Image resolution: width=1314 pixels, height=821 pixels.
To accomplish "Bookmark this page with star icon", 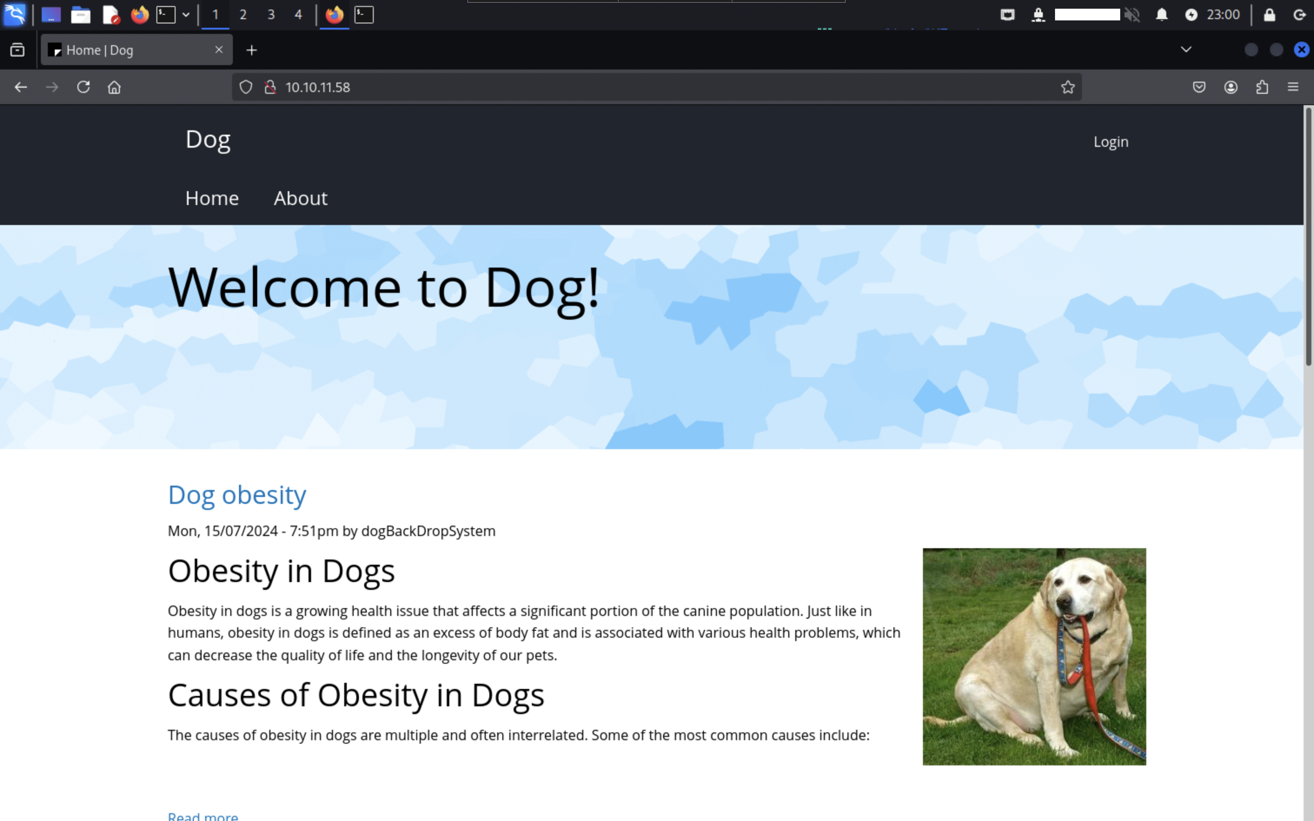I will 1068,87.
